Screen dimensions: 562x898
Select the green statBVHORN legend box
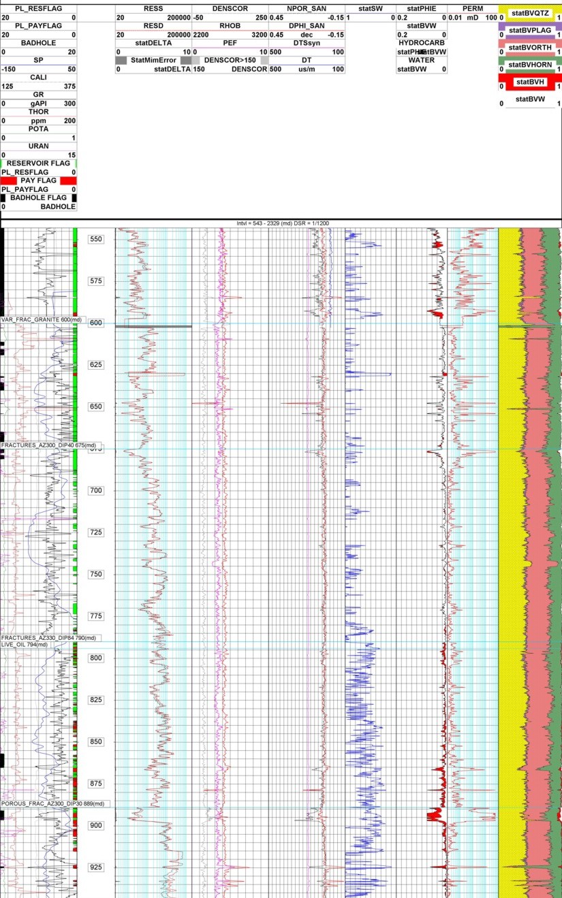[529, 65]
